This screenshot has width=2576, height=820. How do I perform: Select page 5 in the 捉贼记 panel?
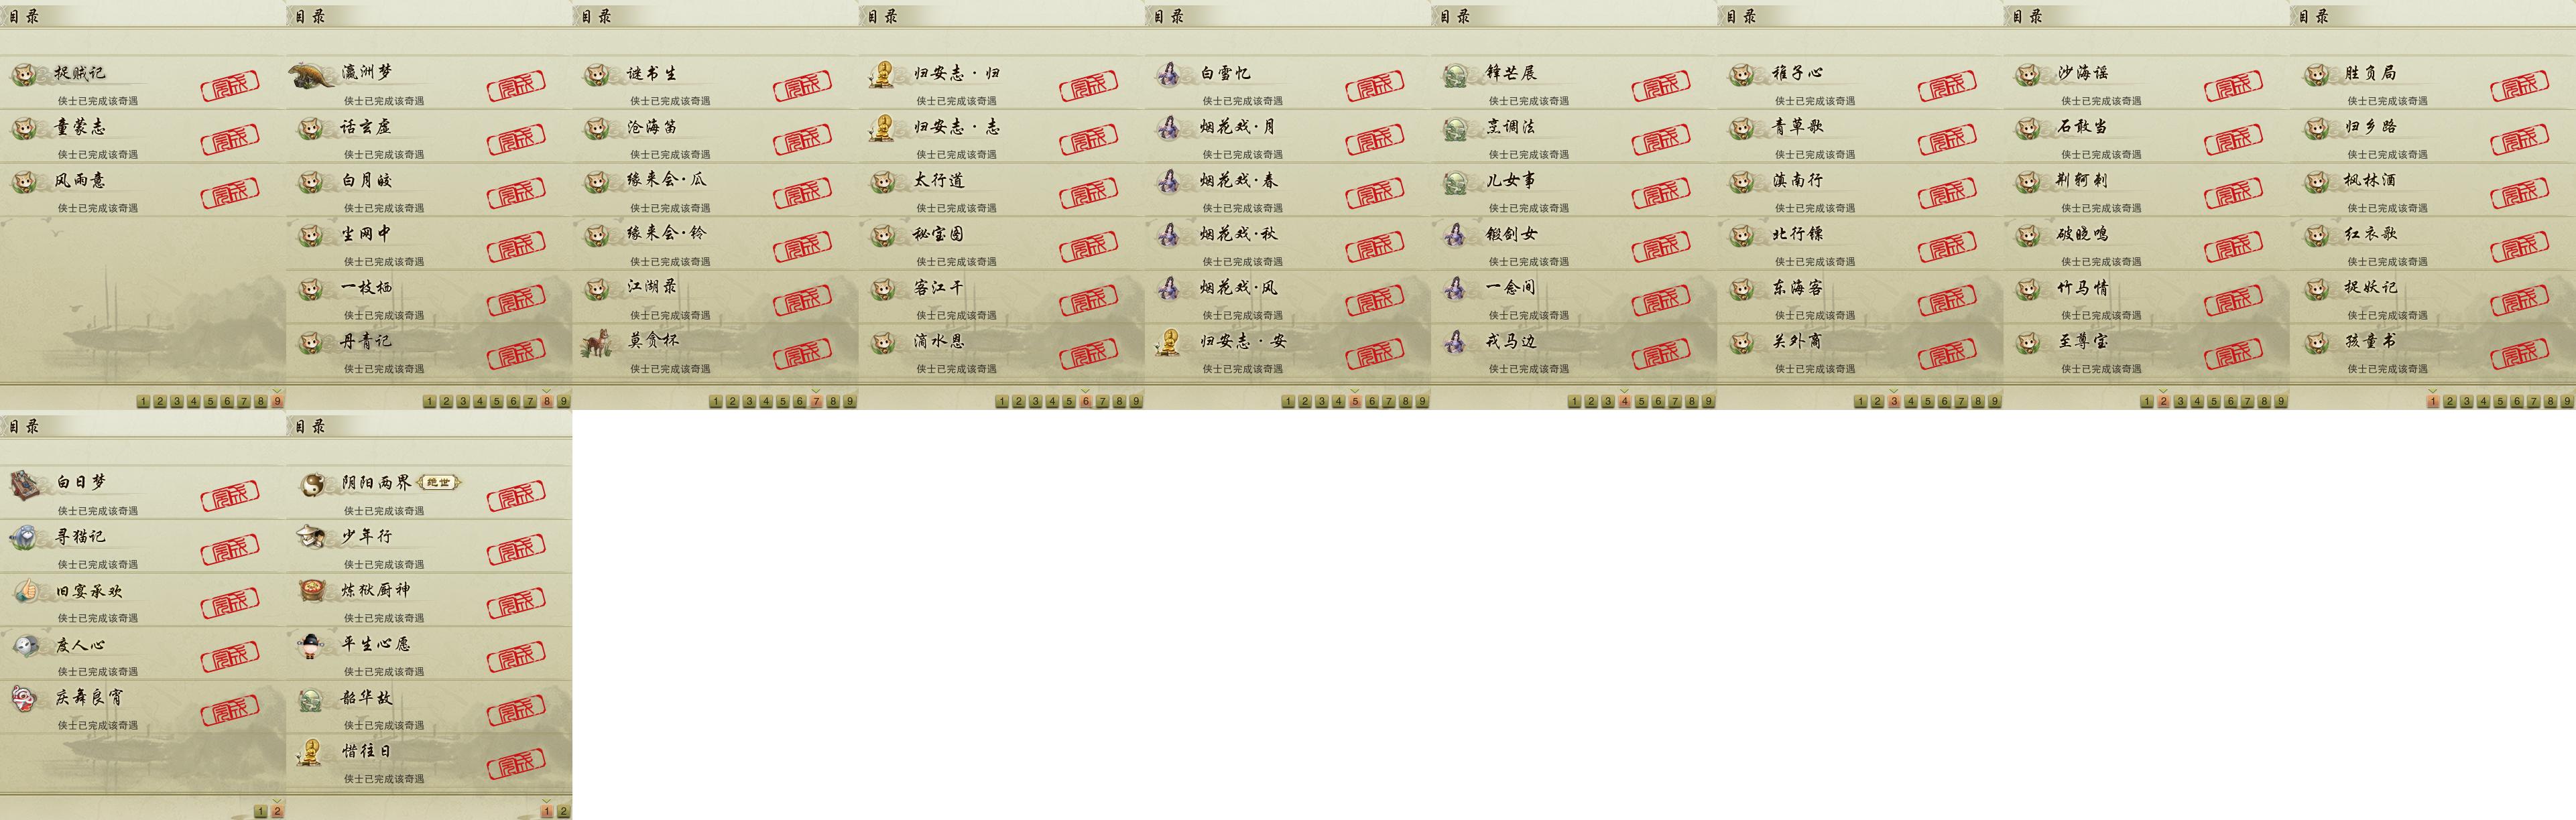pyautogui.click(x=210, y=401)
